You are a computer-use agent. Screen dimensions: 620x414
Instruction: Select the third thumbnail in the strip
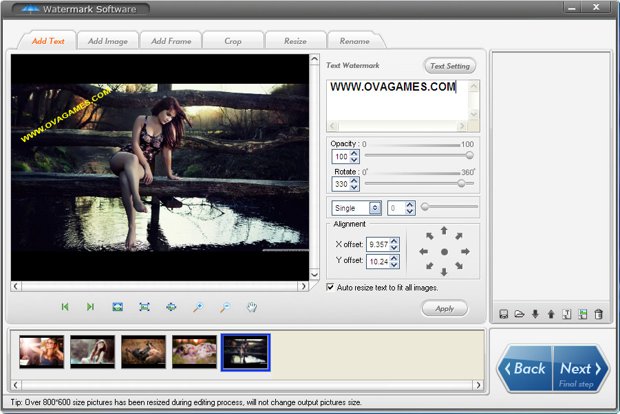coord(144,352)
